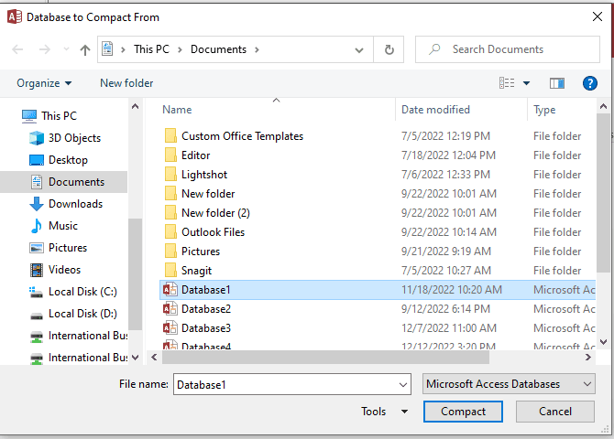614x439 pixels.
Task: Click the Up one level arrow icon
Action: pyautogui.click(x=85, y=50)
